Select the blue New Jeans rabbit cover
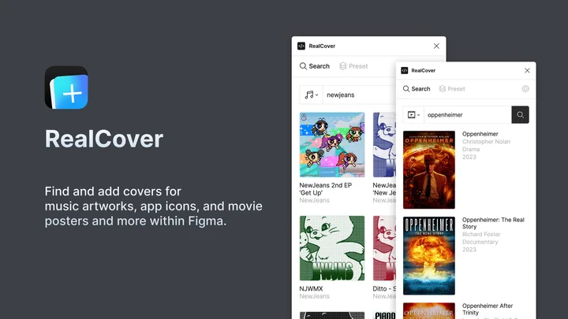The width and height of the screenshot is (568, 319). (x=384, y=145)
